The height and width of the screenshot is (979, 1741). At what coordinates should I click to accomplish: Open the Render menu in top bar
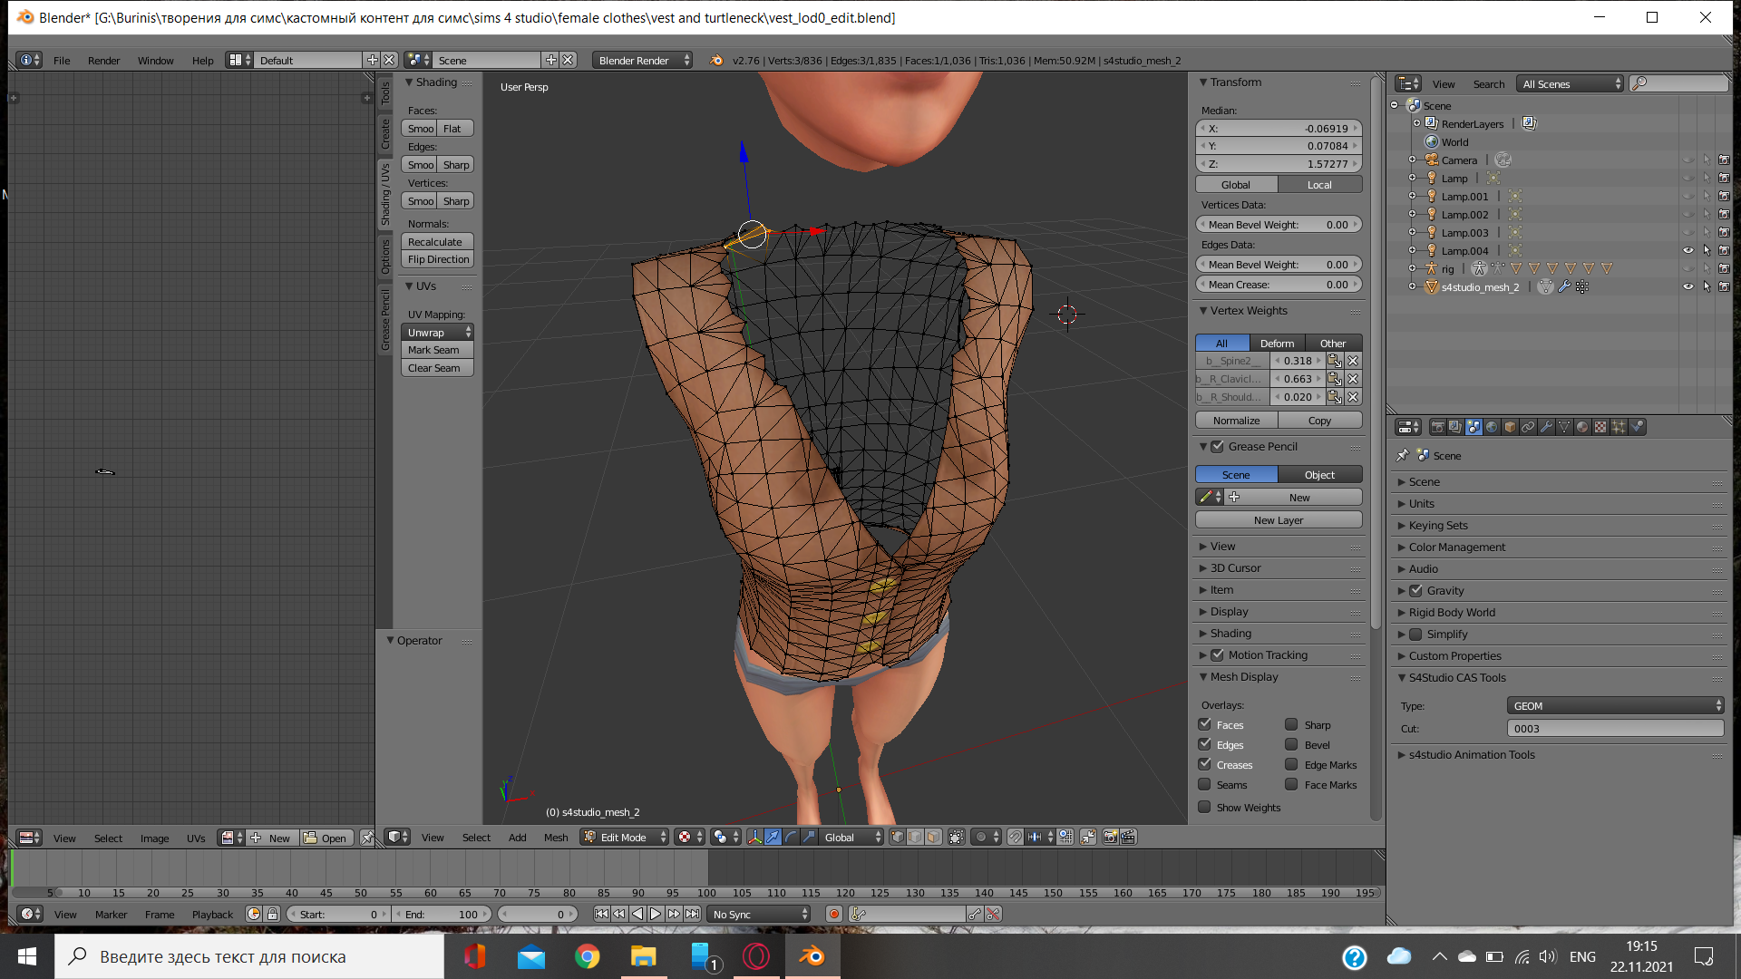coord(103,61)
